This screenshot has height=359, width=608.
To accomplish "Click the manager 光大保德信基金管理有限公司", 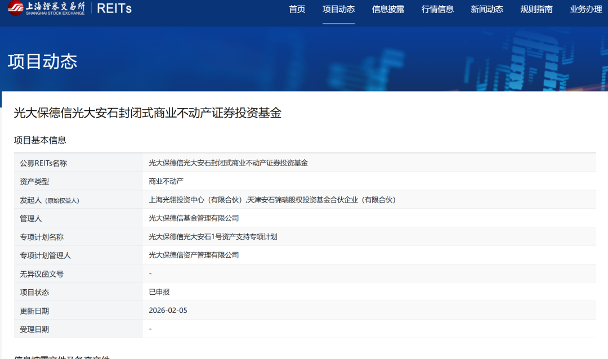I will [x=194, y=218].
